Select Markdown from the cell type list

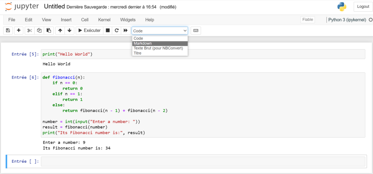click(x=160, y=43)
